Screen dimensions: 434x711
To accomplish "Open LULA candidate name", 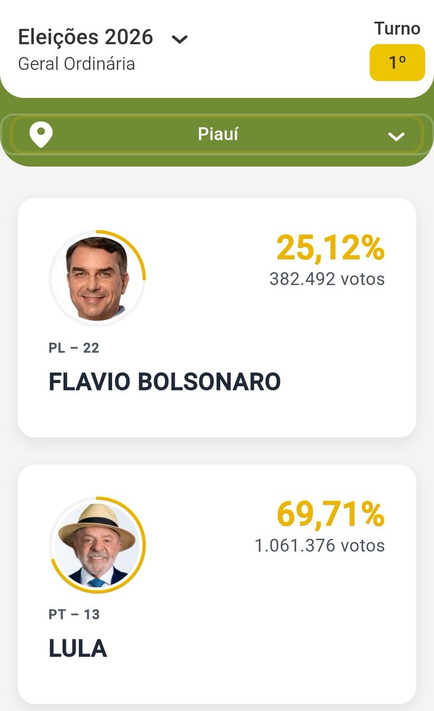I will coord(78,649).
